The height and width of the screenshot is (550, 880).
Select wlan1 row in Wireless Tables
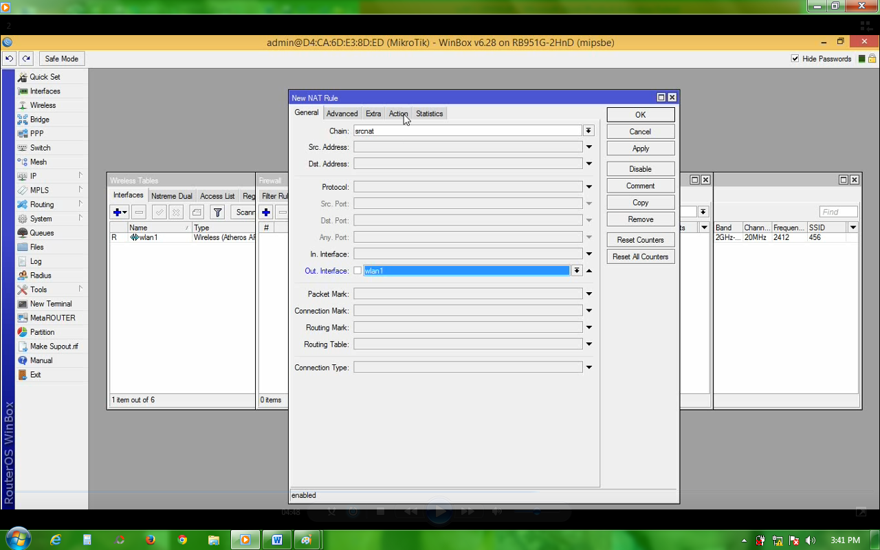point(182,237)
